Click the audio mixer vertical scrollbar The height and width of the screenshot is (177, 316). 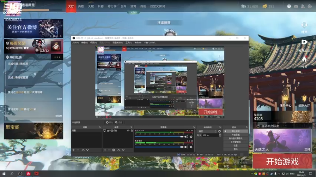194,140
